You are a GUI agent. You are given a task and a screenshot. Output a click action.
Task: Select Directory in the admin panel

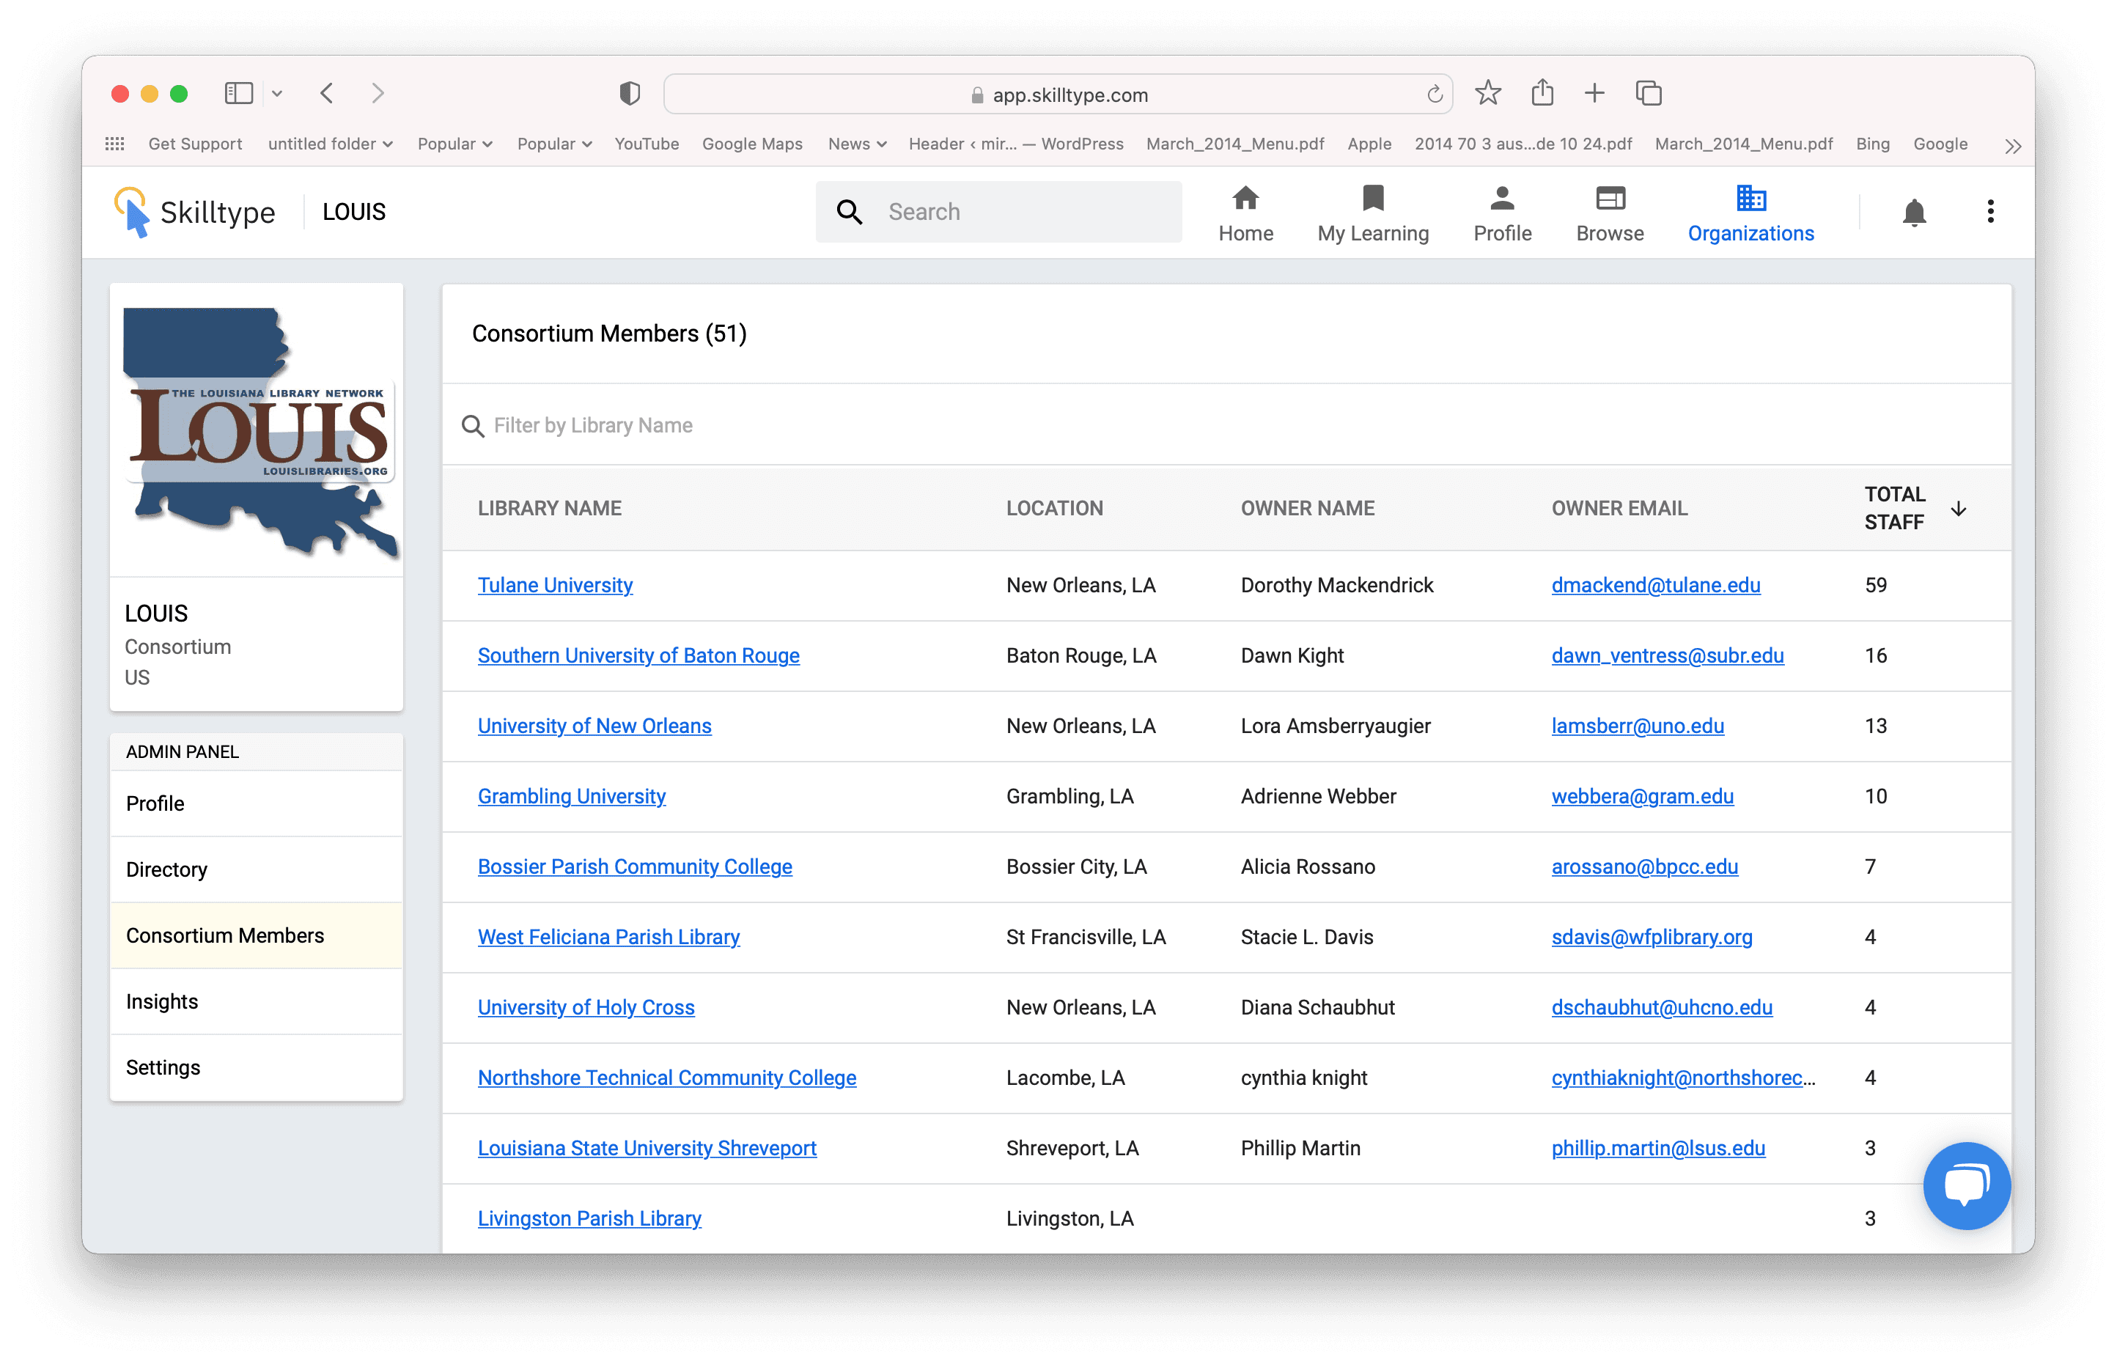point(167,869)
